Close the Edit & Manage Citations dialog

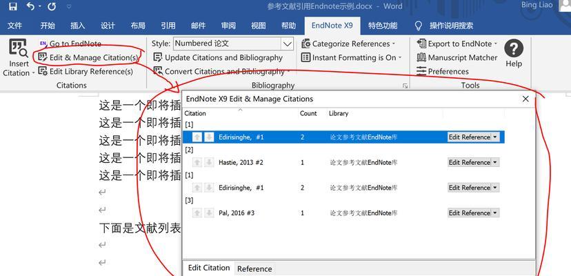(x=525, y=99)
